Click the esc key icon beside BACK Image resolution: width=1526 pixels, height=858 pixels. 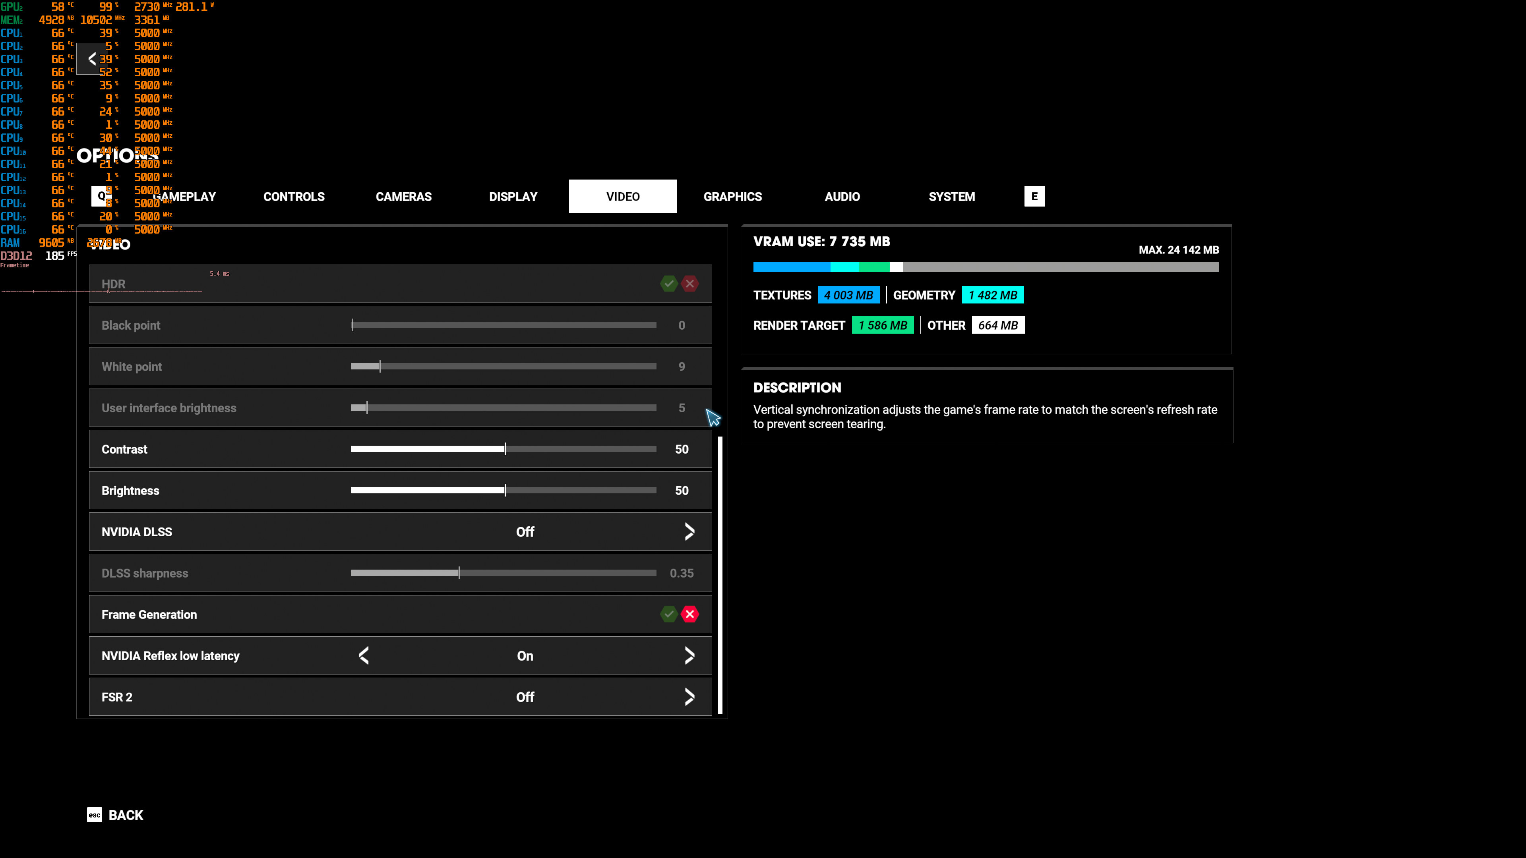point(94,815)
